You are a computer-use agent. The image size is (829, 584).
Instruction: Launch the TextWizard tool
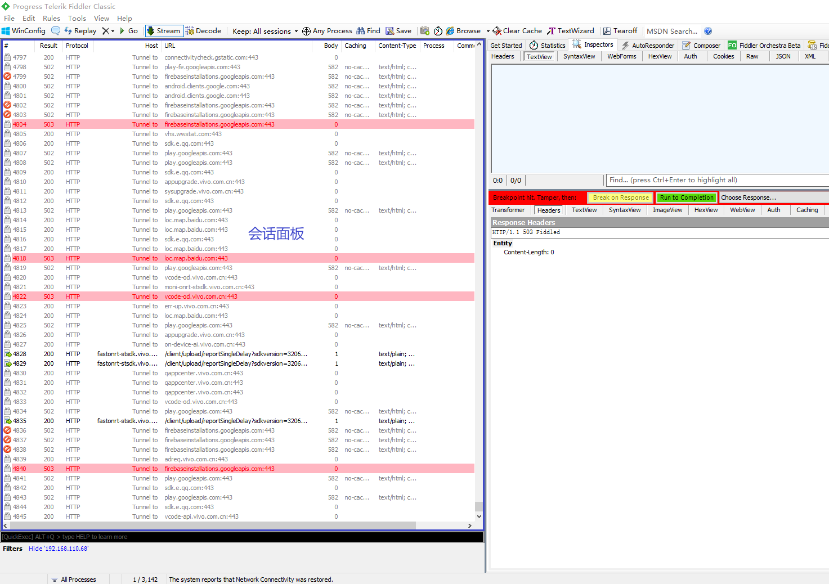coord(571,31)
